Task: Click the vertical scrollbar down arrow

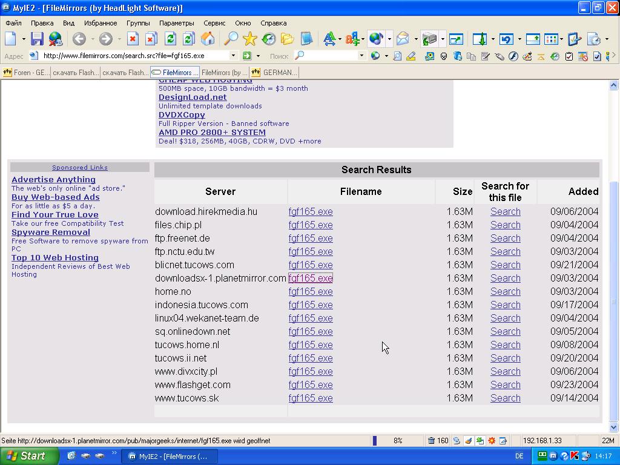Action: (x=614, y=427)
